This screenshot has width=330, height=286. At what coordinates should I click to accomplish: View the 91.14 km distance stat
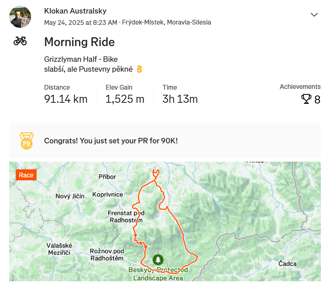click(66, 99)
